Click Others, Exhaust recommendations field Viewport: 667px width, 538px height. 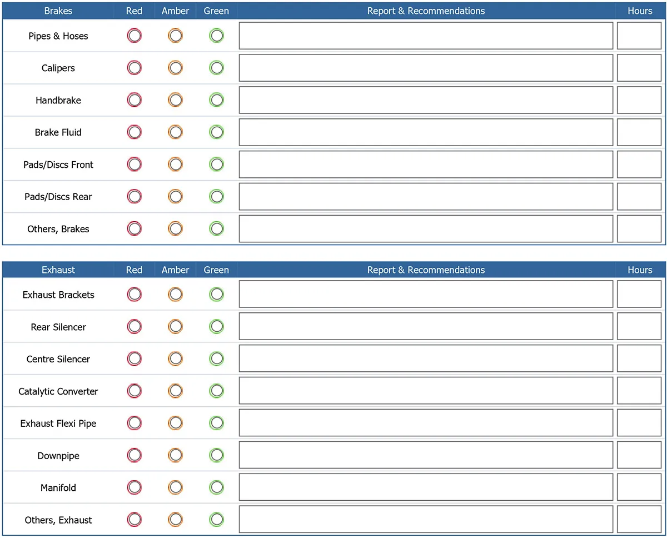tap(426, 520)
